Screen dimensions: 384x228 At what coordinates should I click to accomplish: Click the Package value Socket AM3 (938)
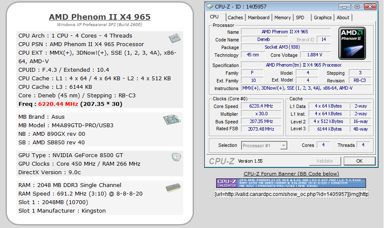coord(286,47)
